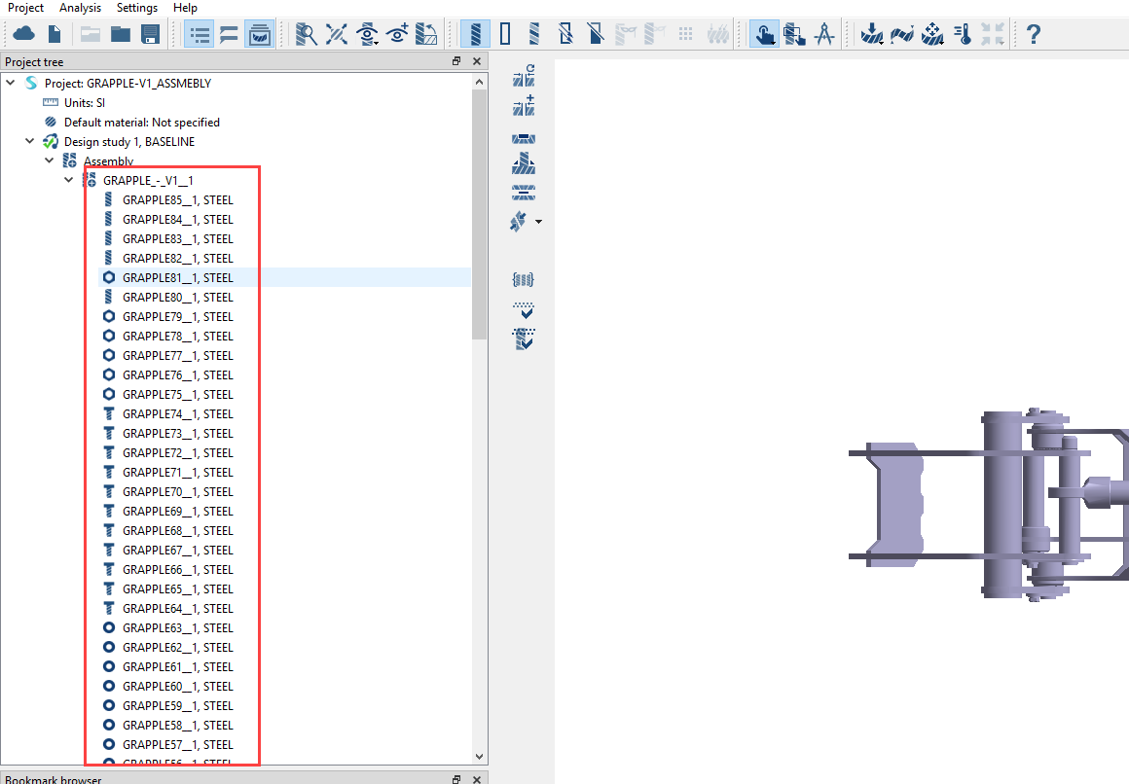Select GRAPPLE81__1, STEEL in the tree
Image resolution: width=1129 pixels, height=784 pixels.
(x=177, y=277)
